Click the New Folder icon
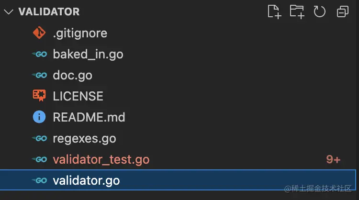This screenshot has height=200, width=359. coord(297,11)
